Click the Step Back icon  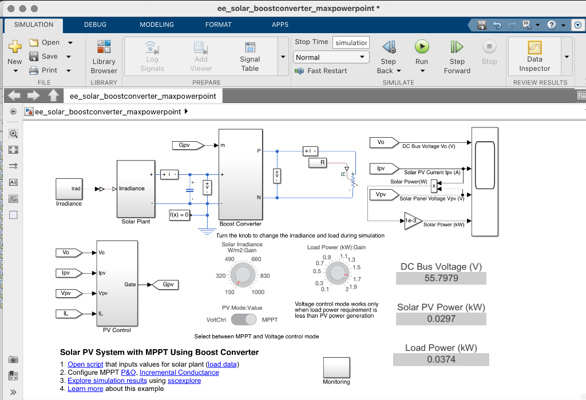[x=389, y=47]
